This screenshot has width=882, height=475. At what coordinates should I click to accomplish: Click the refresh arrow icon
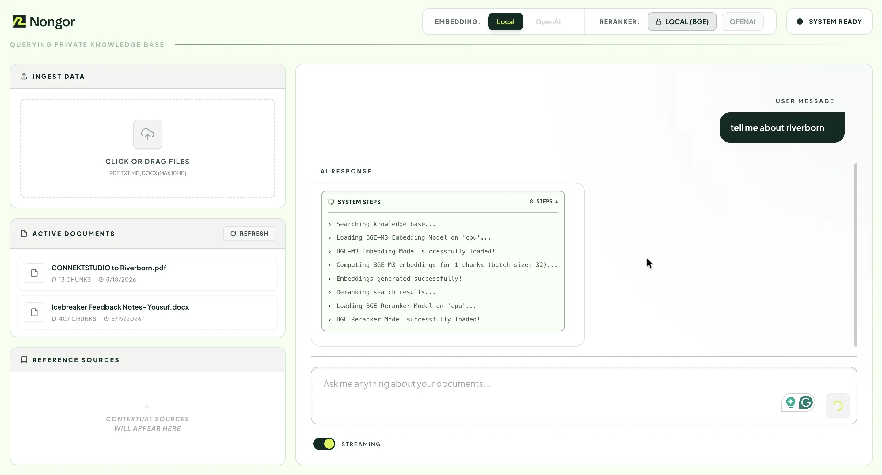coord(233,234)
